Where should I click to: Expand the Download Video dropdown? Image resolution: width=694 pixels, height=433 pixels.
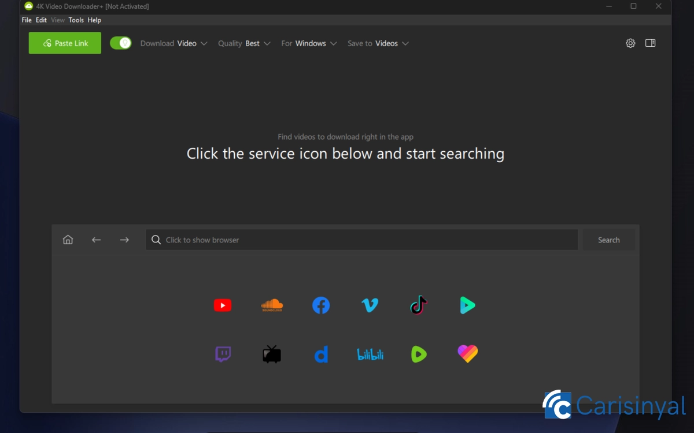pos(173,43)
